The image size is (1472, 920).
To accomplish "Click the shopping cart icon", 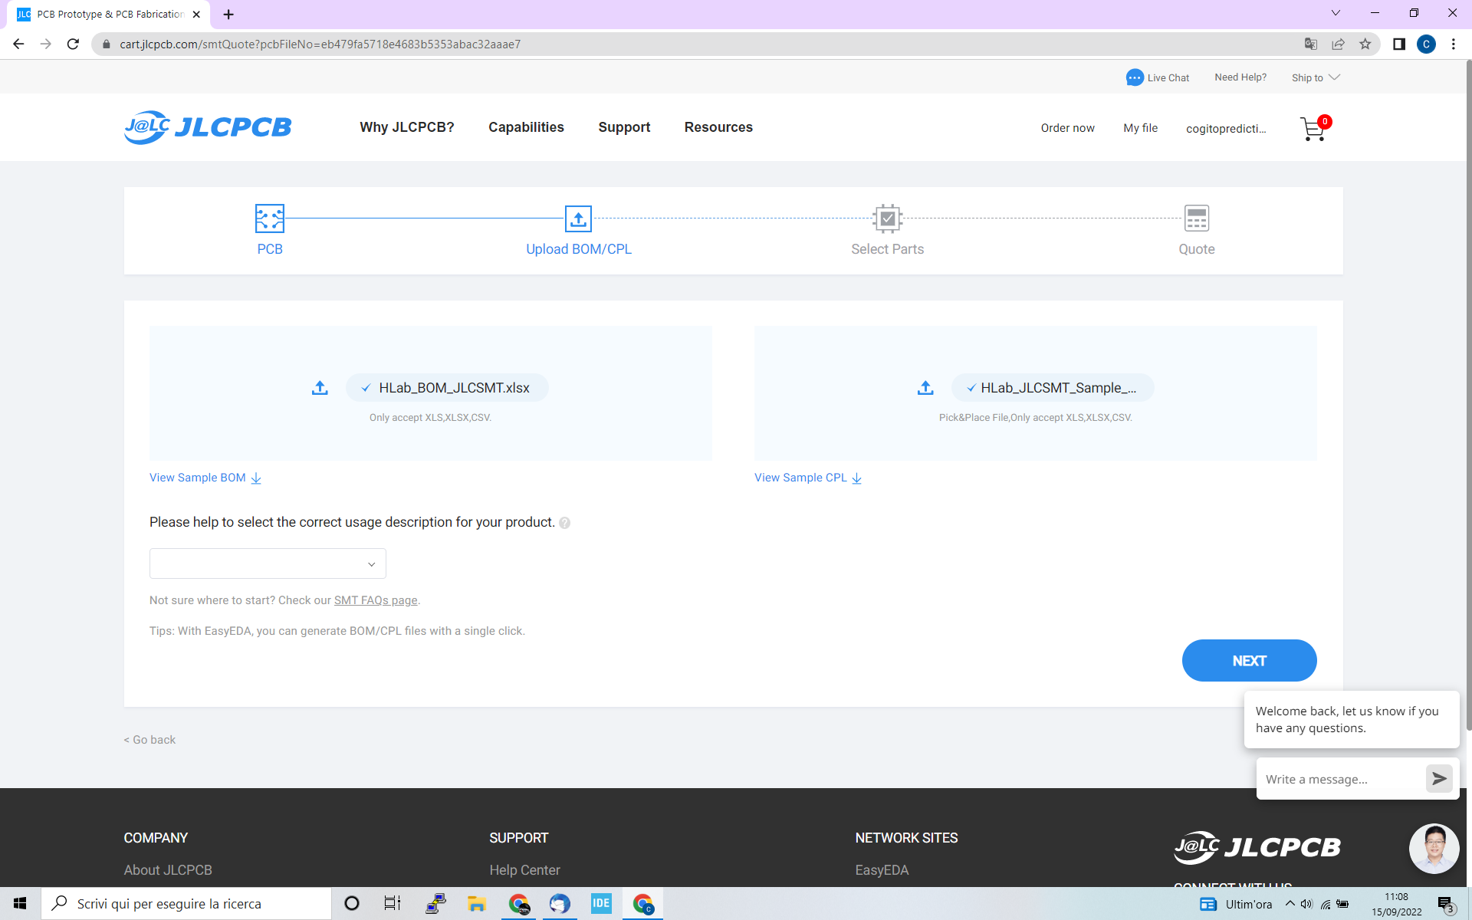I will point(1313,129).
